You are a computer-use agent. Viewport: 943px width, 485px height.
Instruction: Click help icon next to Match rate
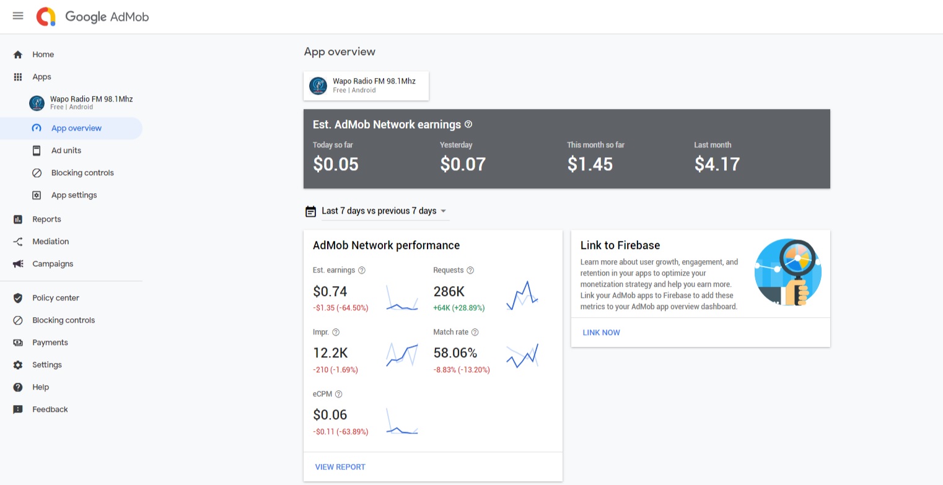pos(475,332)
